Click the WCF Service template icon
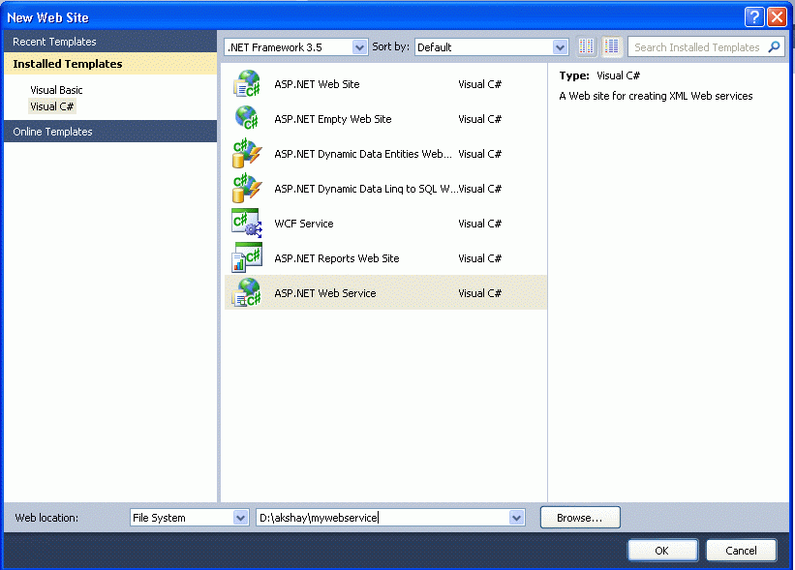This screenshot has width=795, height=570. coord(247,223)
